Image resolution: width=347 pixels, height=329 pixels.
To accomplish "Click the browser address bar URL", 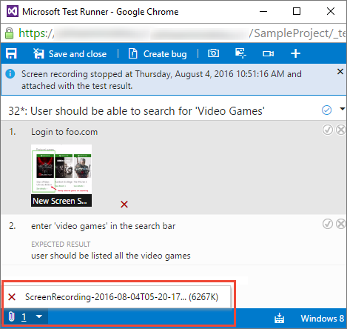I will pyautogui.click(x=182, y=33).
